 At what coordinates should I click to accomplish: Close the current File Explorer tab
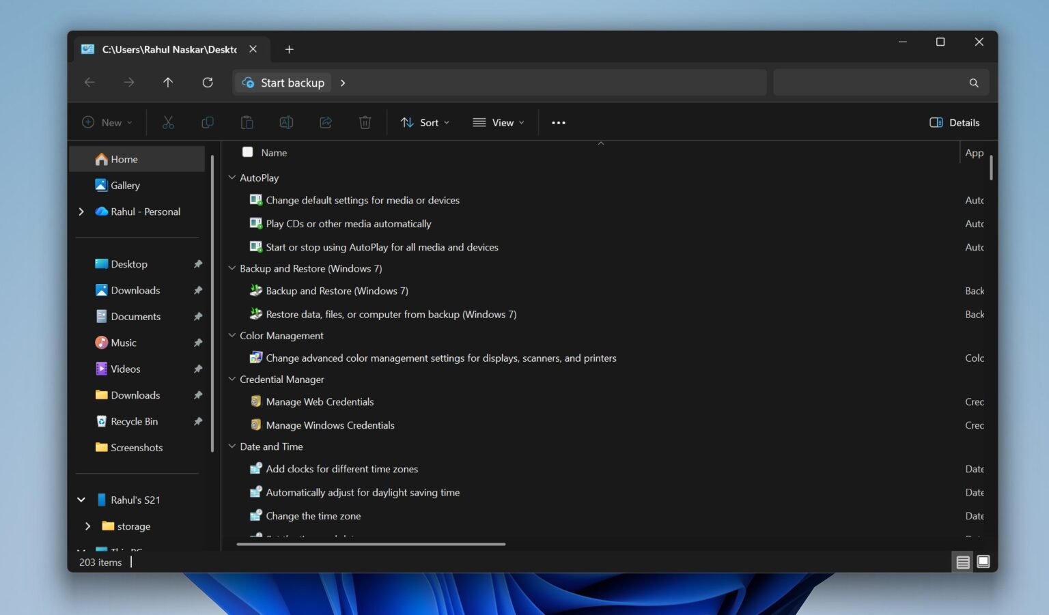coord(253,49)
